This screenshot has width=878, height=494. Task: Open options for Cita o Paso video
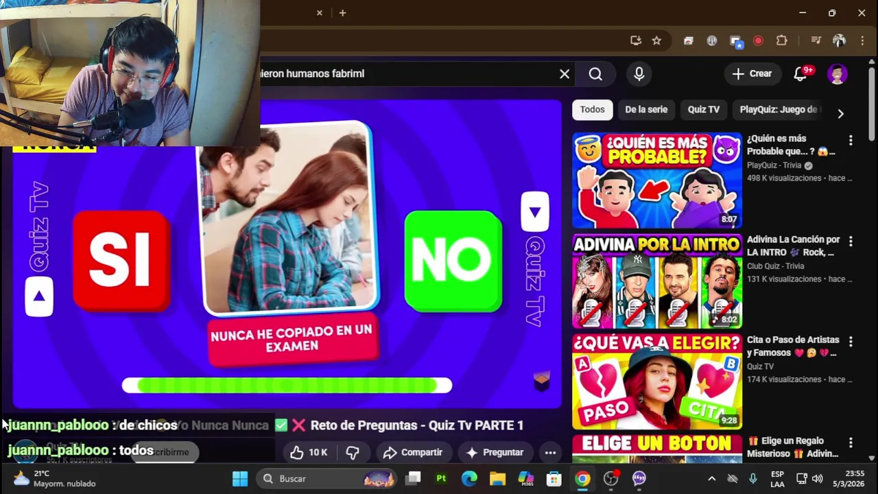point(851,341)
